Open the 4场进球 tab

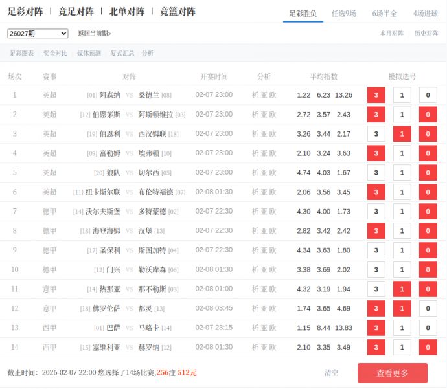tap(425, 13)
